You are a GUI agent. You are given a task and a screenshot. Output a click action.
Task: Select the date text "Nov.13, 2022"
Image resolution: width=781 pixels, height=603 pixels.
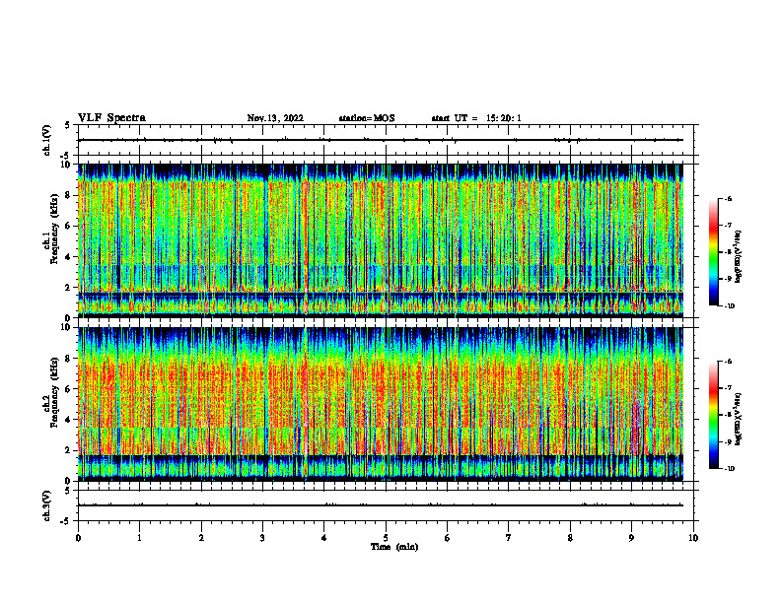[275, 118]
